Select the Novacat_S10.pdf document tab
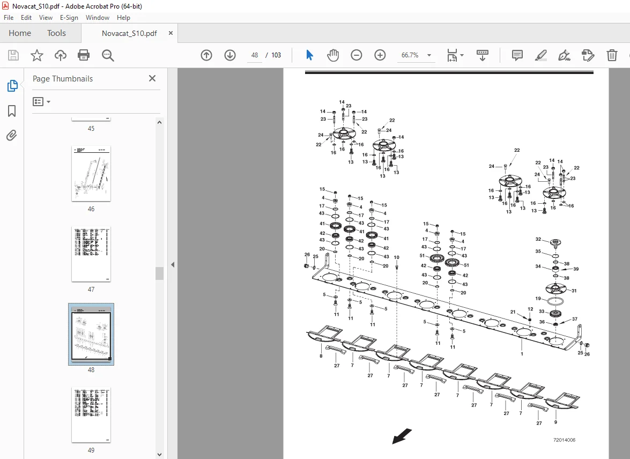The width and height of the screenshot is (630, 459). [129, 33]
